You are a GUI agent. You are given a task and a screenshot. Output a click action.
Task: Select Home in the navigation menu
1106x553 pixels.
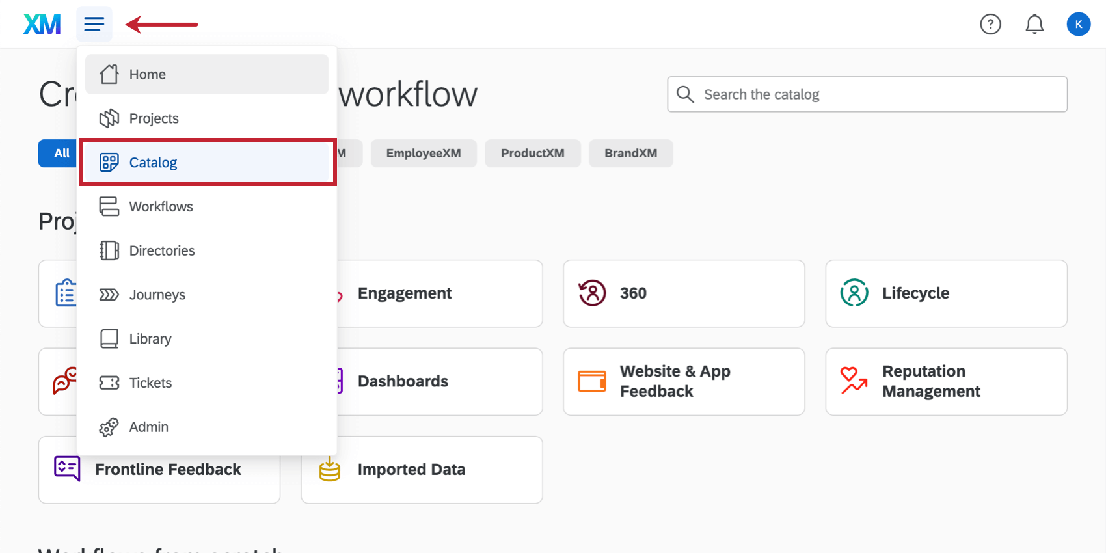tap(207, 74)
